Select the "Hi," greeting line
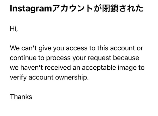 [14, 29]
